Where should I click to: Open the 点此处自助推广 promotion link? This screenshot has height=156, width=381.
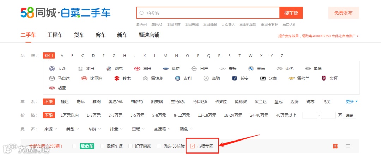345,36
